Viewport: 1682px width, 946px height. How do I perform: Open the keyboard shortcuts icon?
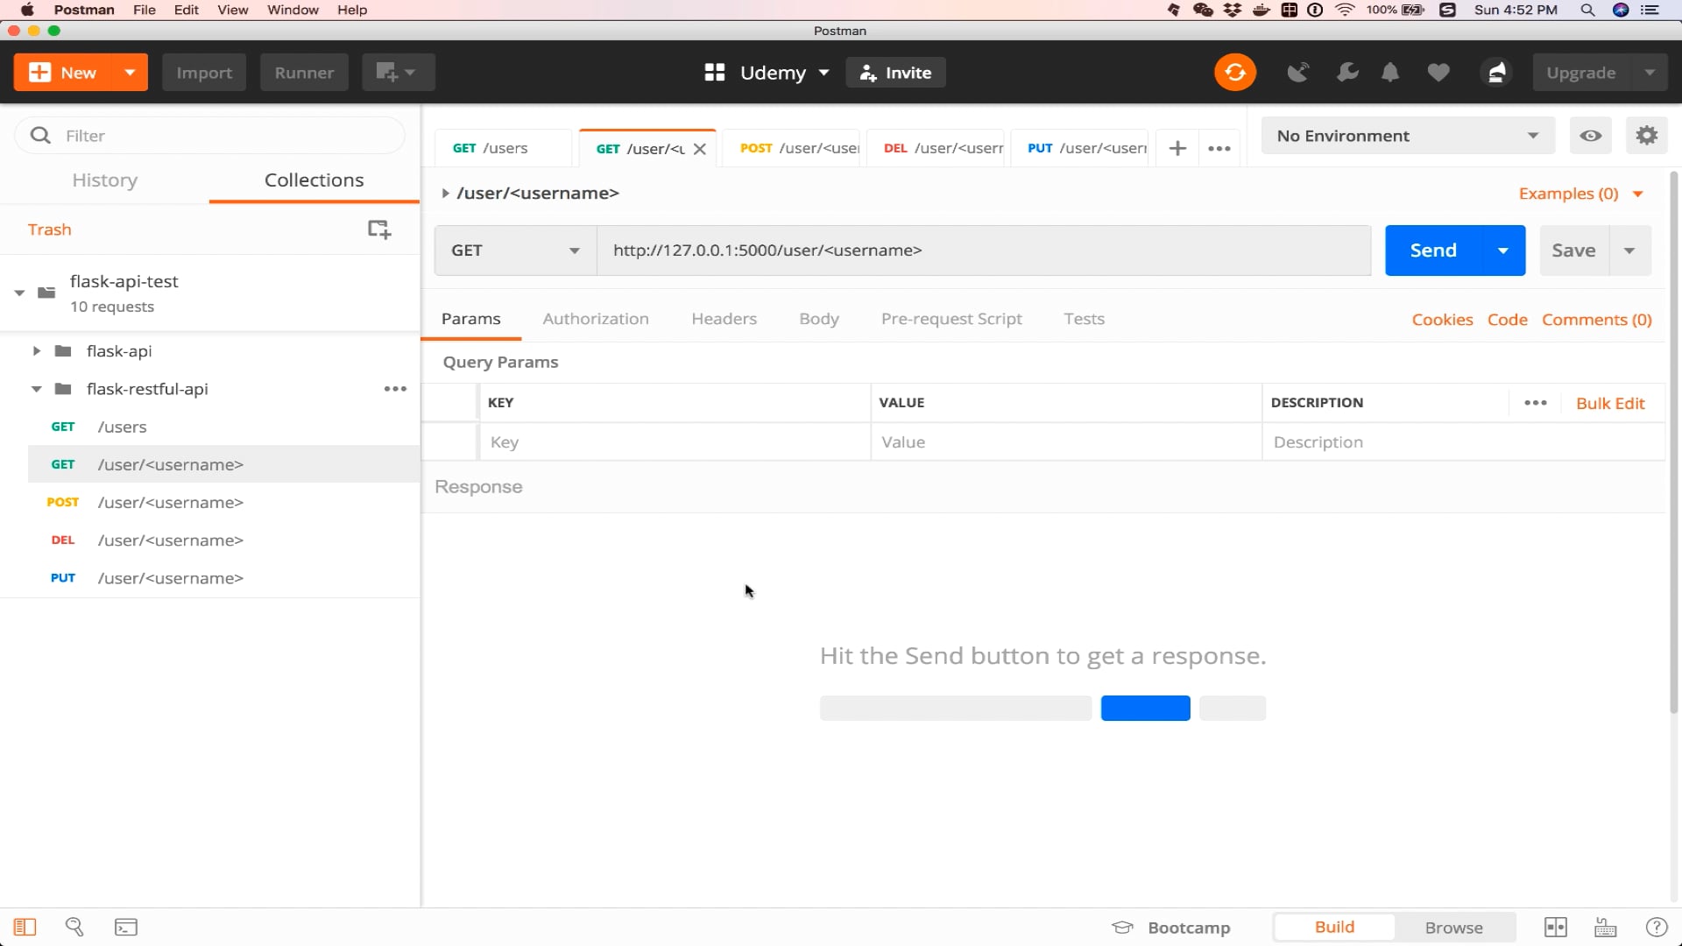point(1605,928)
